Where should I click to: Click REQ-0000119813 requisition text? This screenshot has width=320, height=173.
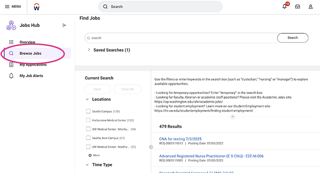coord(171,143)
